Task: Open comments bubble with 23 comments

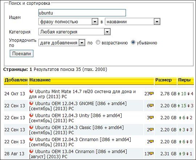Action: [x=152, y=94]
